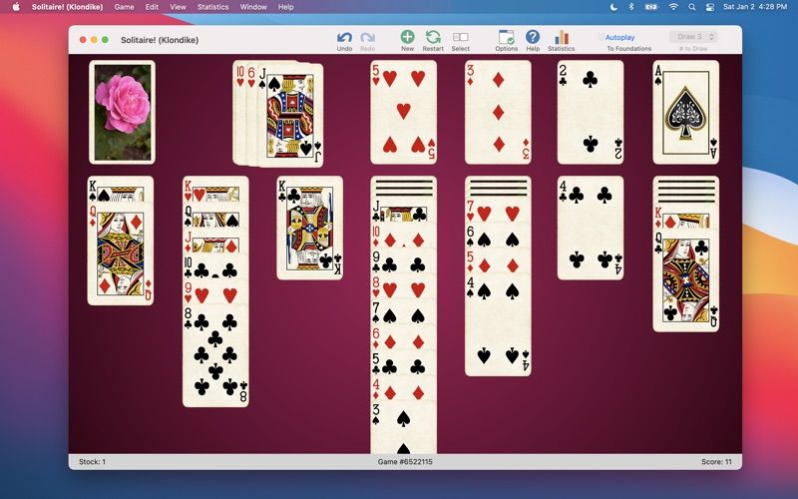
Task: Open the Options panel
Action: tap(506, 38)
